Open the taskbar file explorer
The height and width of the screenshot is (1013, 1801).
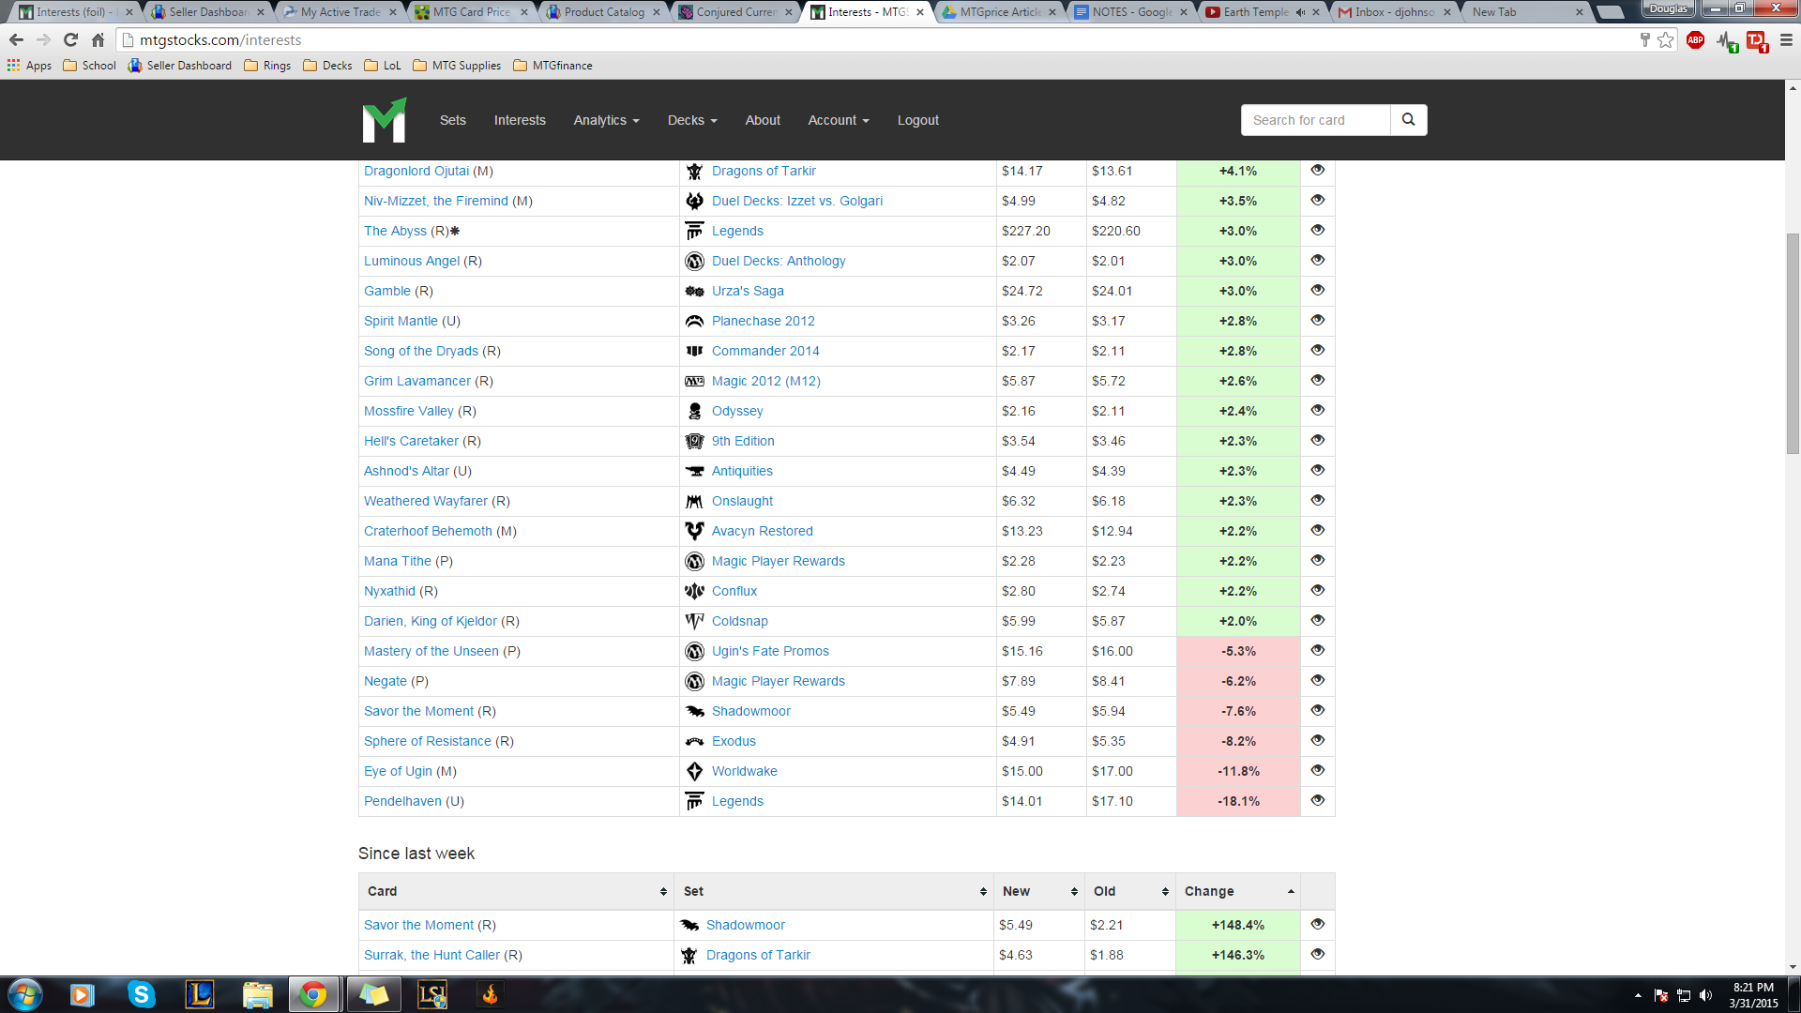tap(257, 994)
